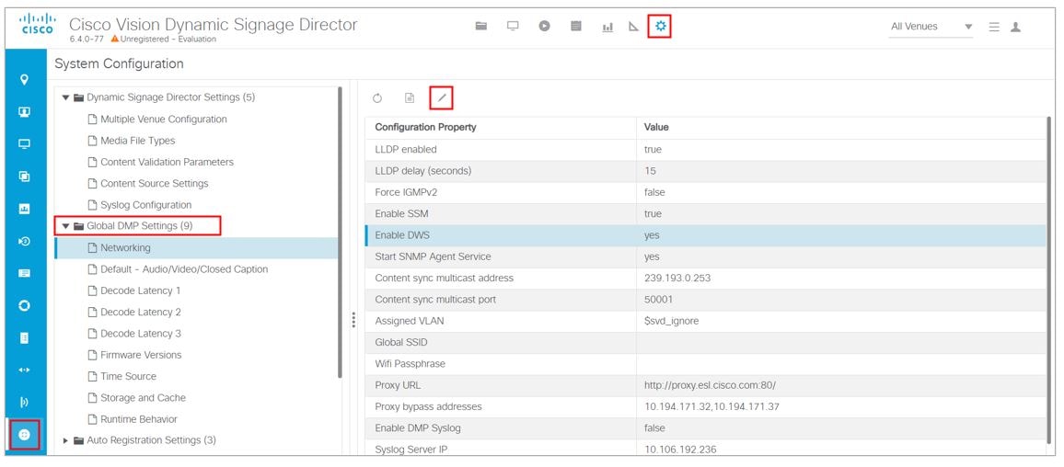This screenshot has height=467, width=1064.
Task: Select the location pin icon in left sidebar
Action: [x=25, y=79]
